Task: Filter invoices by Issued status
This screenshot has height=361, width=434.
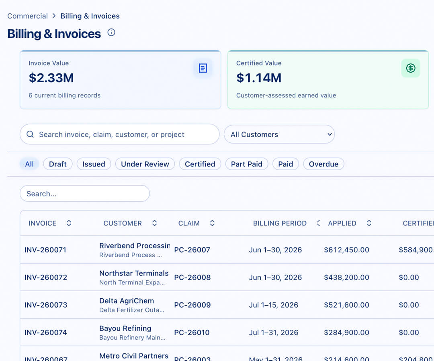Action: (x=94, y=164)
